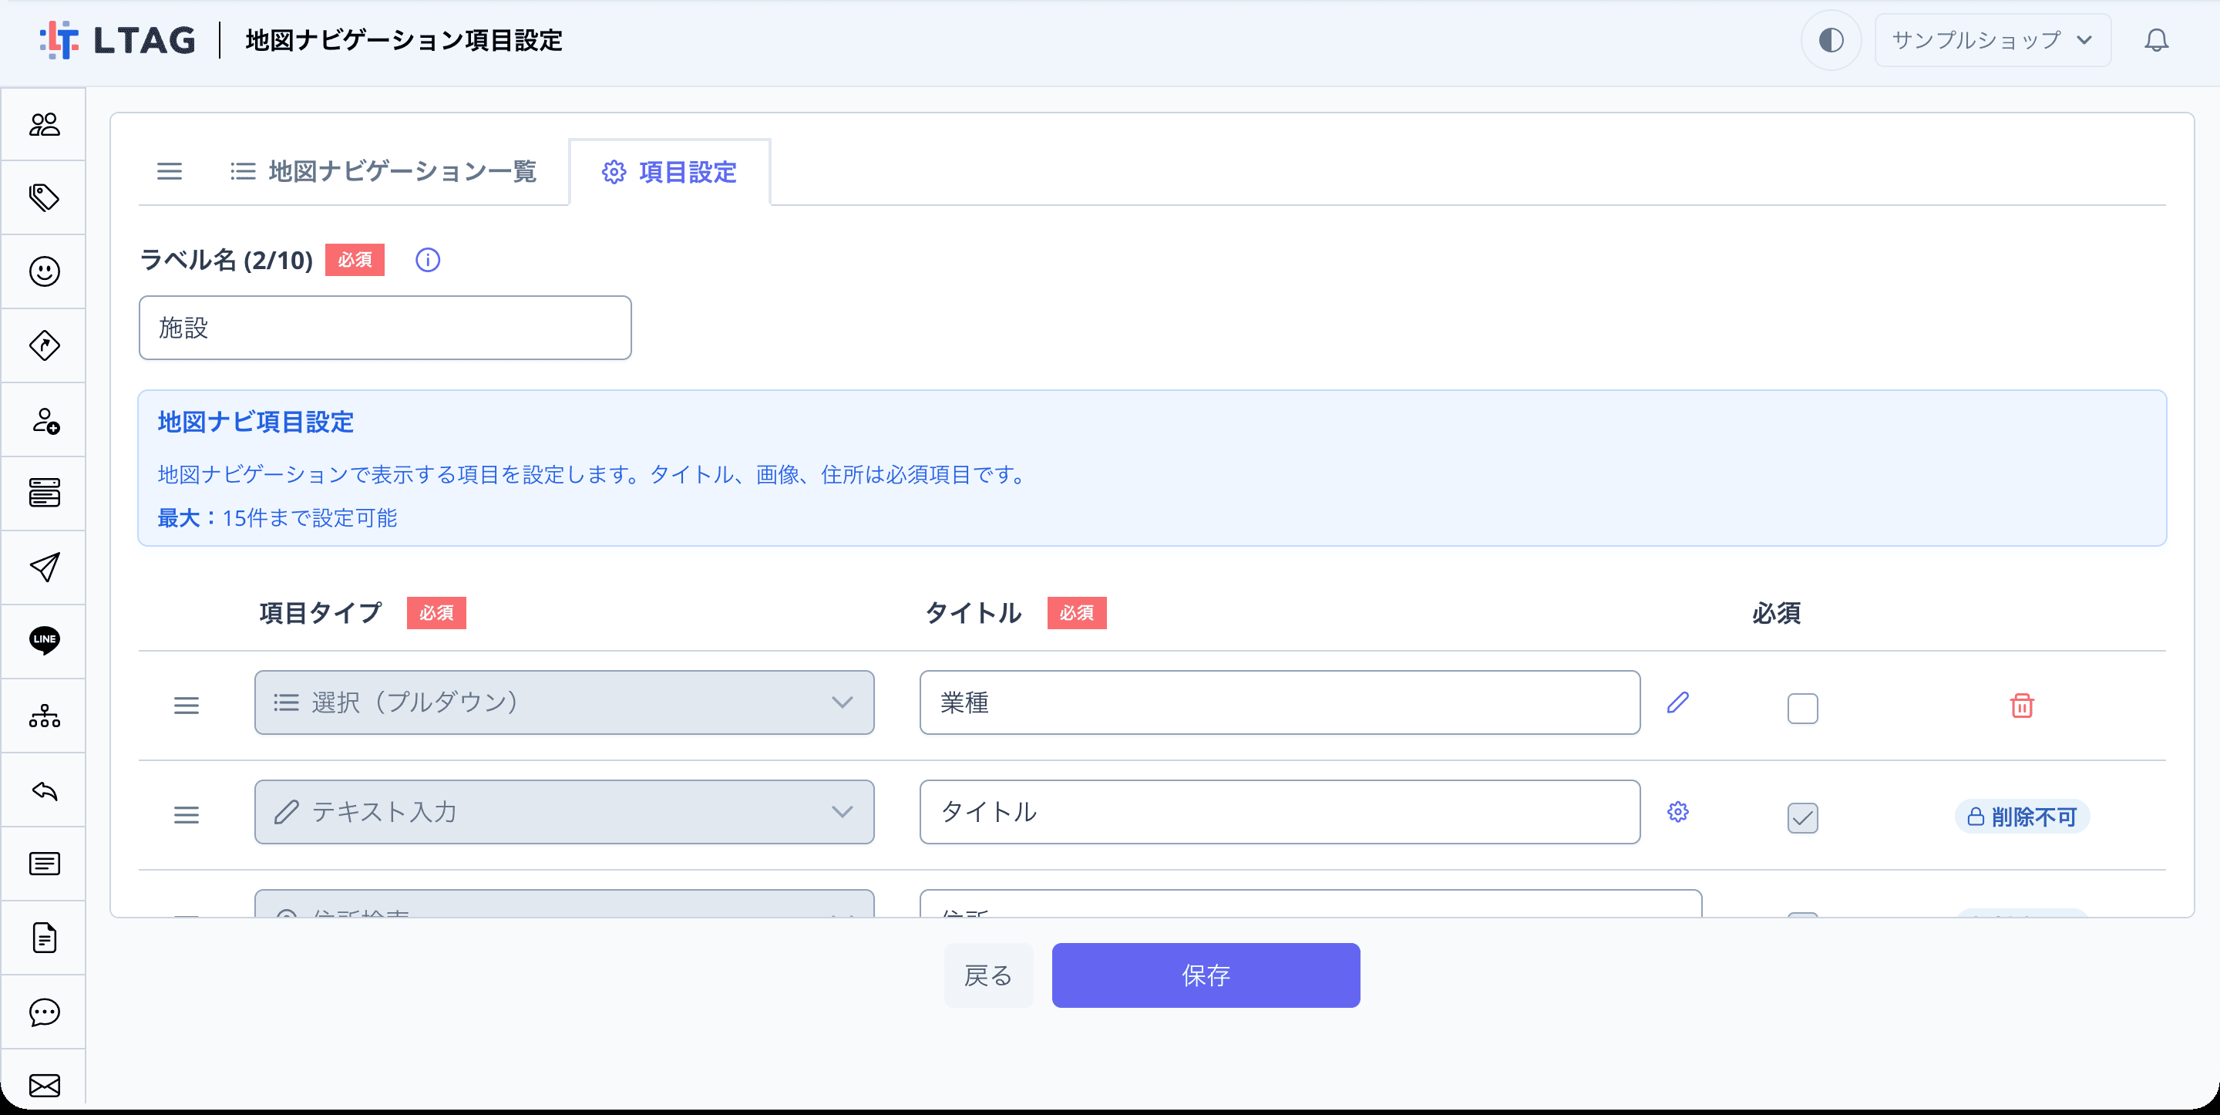Open the notification bell
Screen dimensions: 2220x1115
point(2155,41)
